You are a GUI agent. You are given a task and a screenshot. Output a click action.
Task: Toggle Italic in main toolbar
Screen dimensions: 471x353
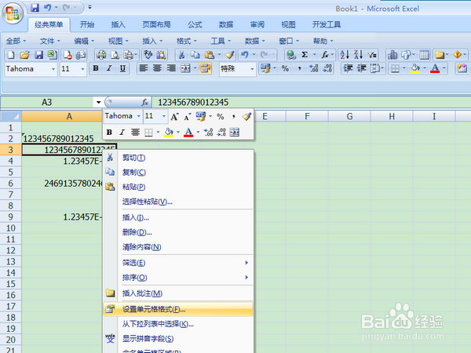[109, 68]
